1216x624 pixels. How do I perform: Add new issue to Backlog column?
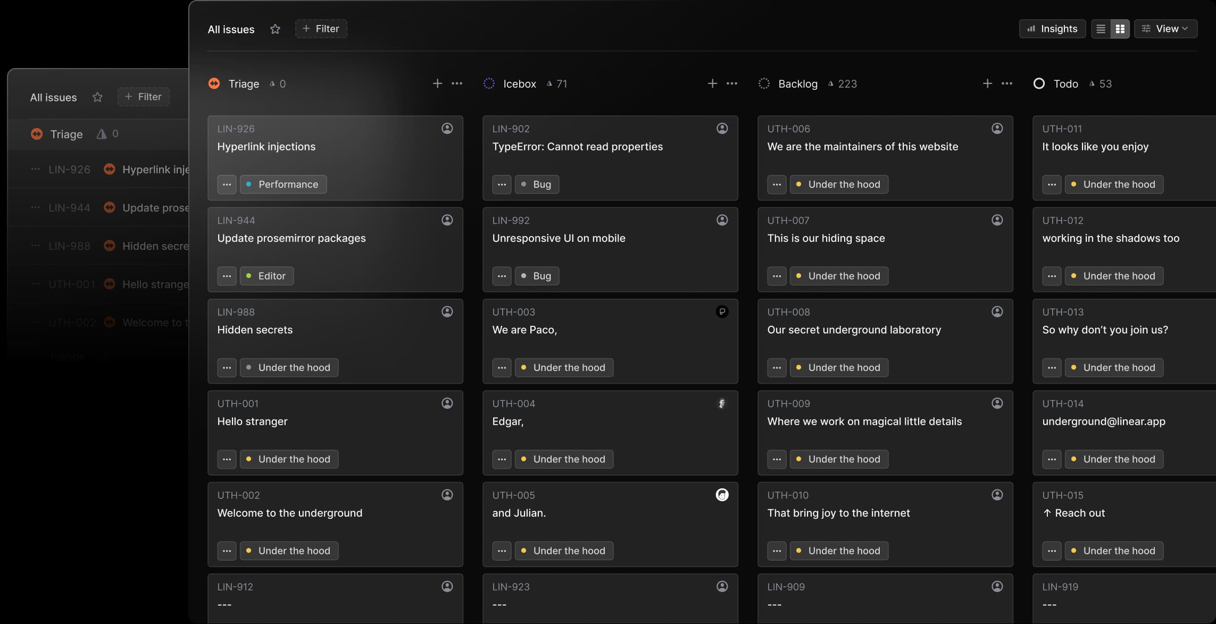coord(987,84)
